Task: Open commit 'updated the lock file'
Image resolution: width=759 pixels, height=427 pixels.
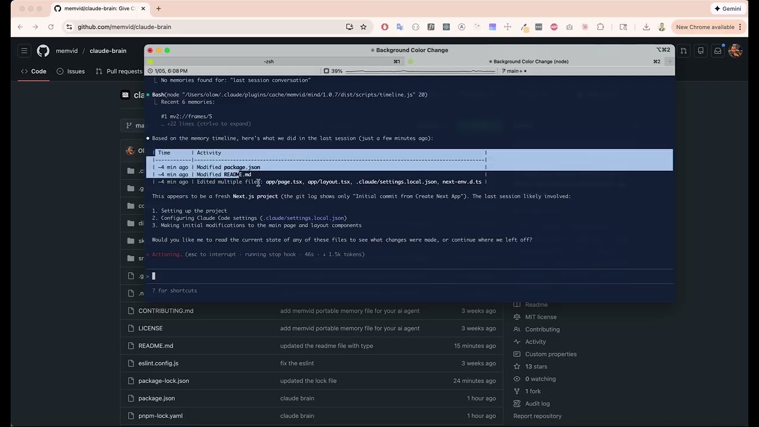Action: point(308,381)
